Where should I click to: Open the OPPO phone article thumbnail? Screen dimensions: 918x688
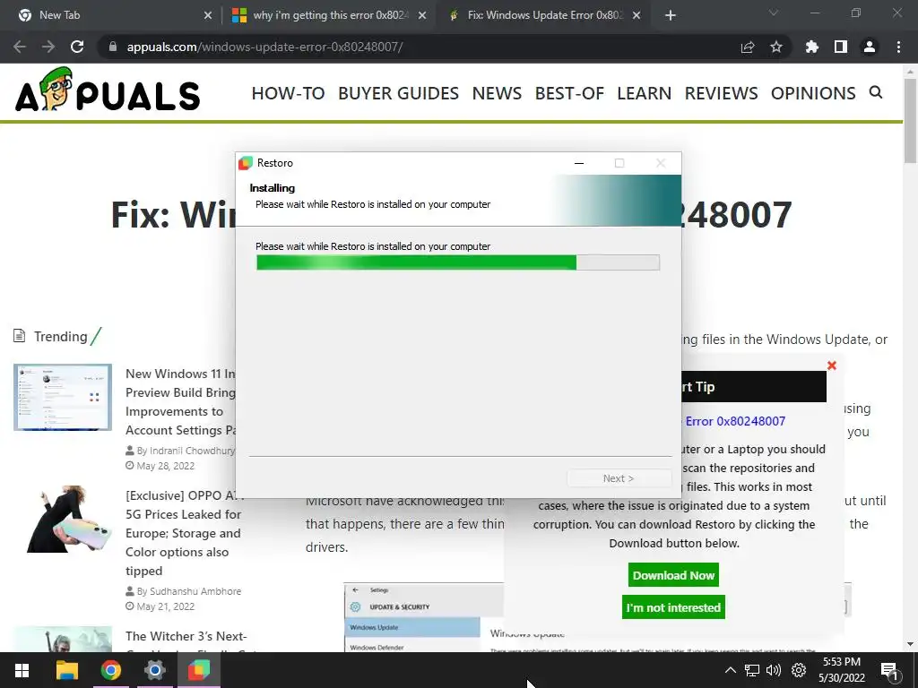click(x=63, y=519)
